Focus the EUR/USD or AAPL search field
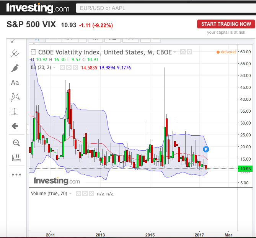The width and height of the screenshot is (256, 238). pos(166,8)
